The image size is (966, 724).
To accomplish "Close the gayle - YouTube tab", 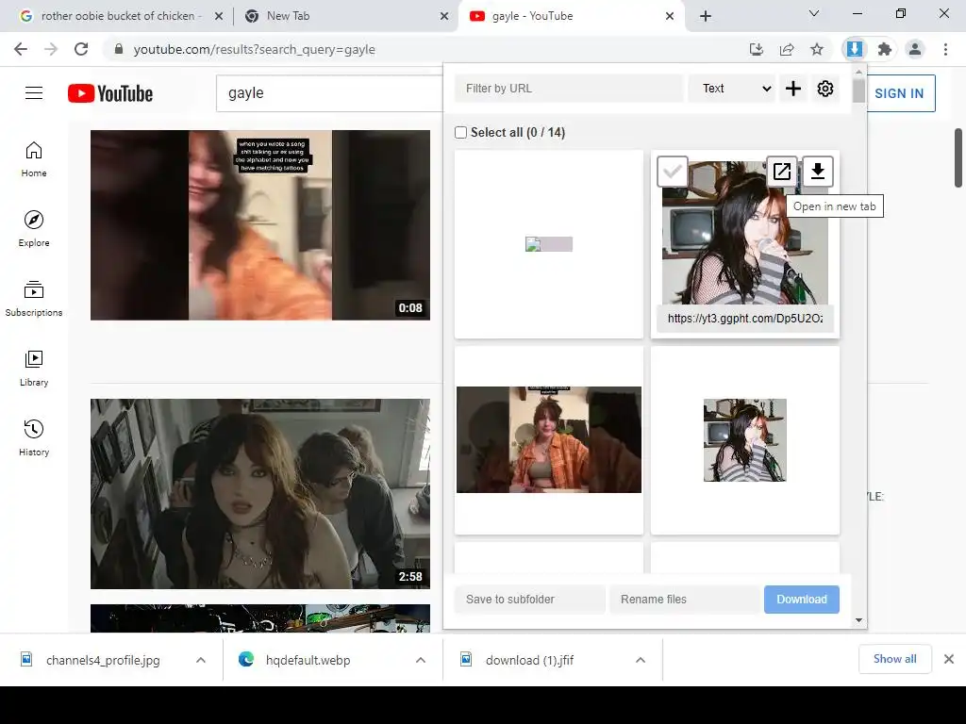I will coord(670,16).
